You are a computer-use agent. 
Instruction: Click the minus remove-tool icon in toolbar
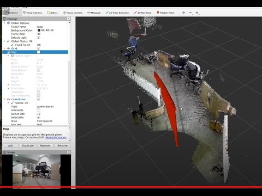pos(190,13)
